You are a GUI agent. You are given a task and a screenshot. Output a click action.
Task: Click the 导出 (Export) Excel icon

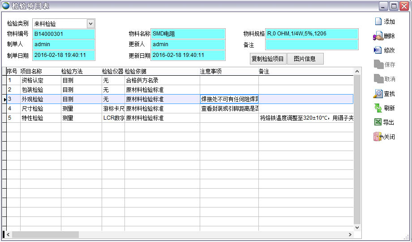pyautogui.click(x=378, y=122)
